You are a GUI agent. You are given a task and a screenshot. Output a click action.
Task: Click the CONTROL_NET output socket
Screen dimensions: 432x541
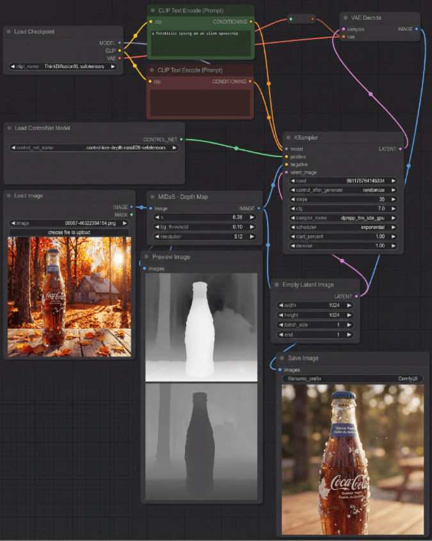(181, 138)
